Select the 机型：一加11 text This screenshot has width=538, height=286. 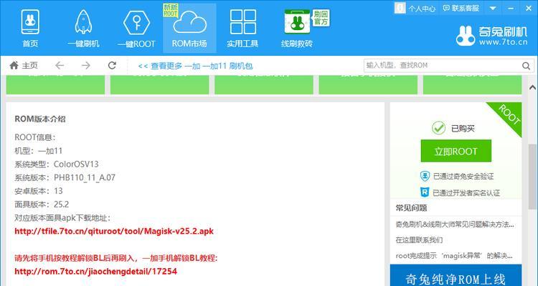pyautogui.click(x=39, y=151)
